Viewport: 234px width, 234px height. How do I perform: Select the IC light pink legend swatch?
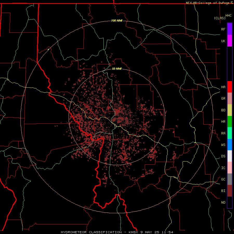click(x=230, y=168)
